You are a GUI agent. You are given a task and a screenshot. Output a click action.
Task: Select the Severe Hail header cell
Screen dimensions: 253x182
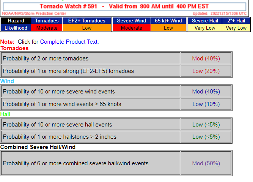pos(205,21)
